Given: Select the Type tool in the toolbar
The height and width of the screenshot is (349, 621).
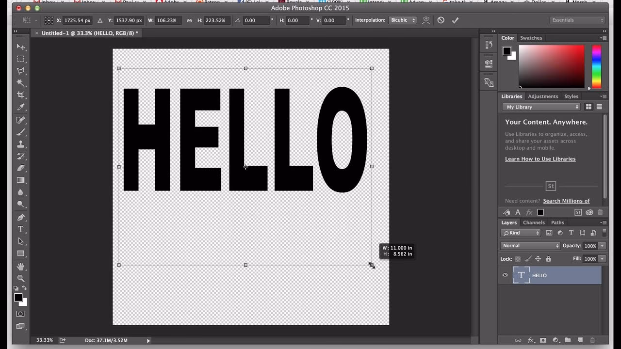Looking at the screenshot, I should 20,229.
